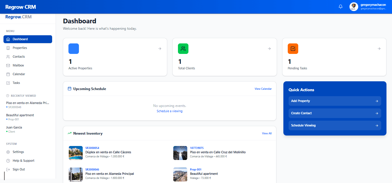
Task: Click the Calendar icon in the sidebar
Action: click(x=7, y=74)
